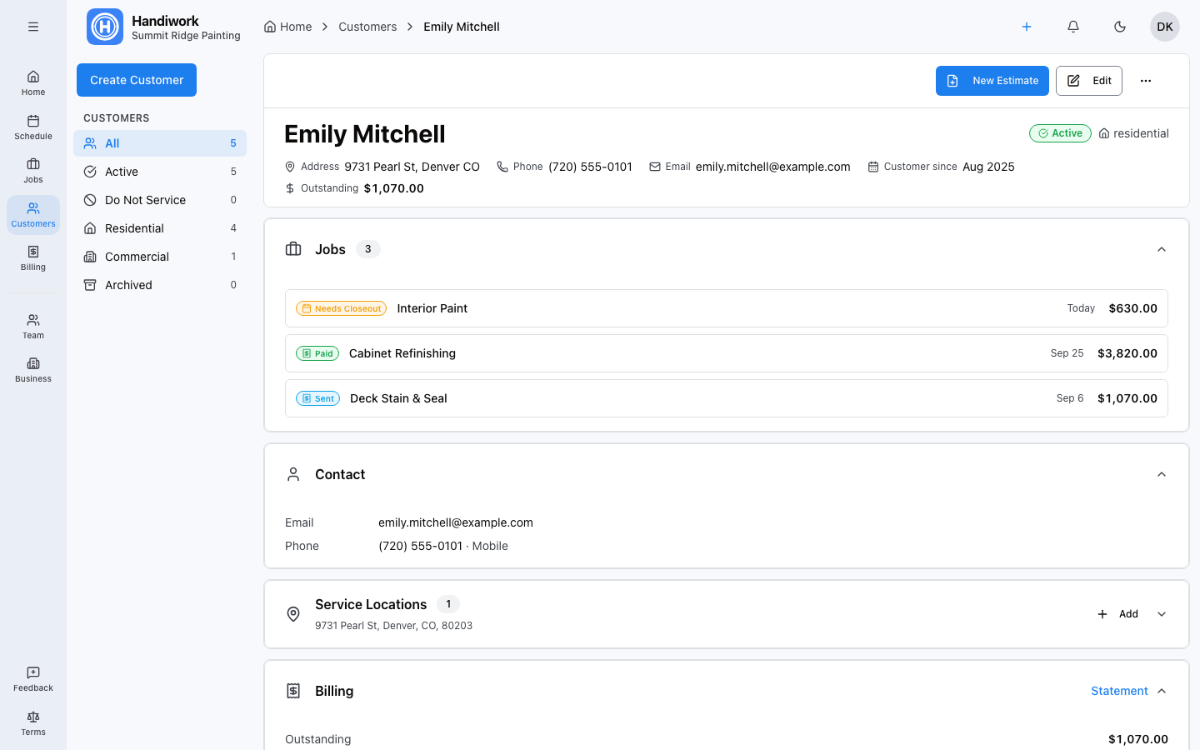Viewport: 1200px width, 750px height.
Task: Filter customers by Active
Action: 160,172
